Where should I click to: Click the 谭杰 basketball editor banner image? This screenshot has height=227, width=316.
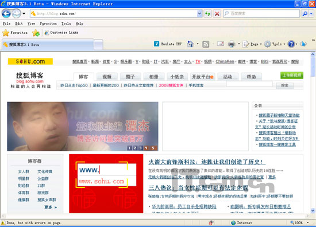click(x=83, y=126)
